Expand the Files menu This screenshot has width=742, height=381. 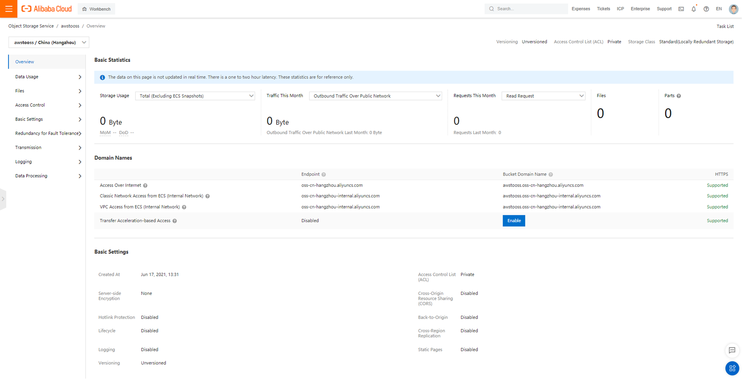point(47,91)
